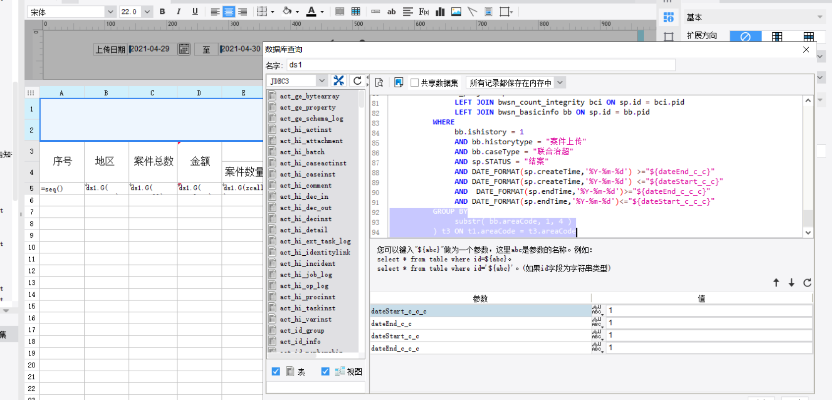832x400 pixels.
Task: Enable the 共享数据集 checkbox
Action: [x=415, y=83]
